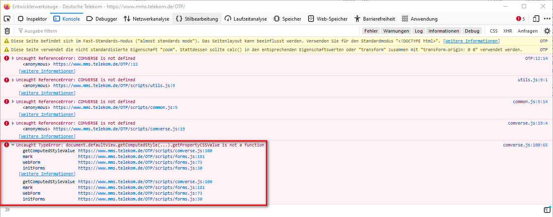Toggle the Informationen filter
Image resolution: width=553 pixels, height=217 pixels.
[x=443, y=31]
